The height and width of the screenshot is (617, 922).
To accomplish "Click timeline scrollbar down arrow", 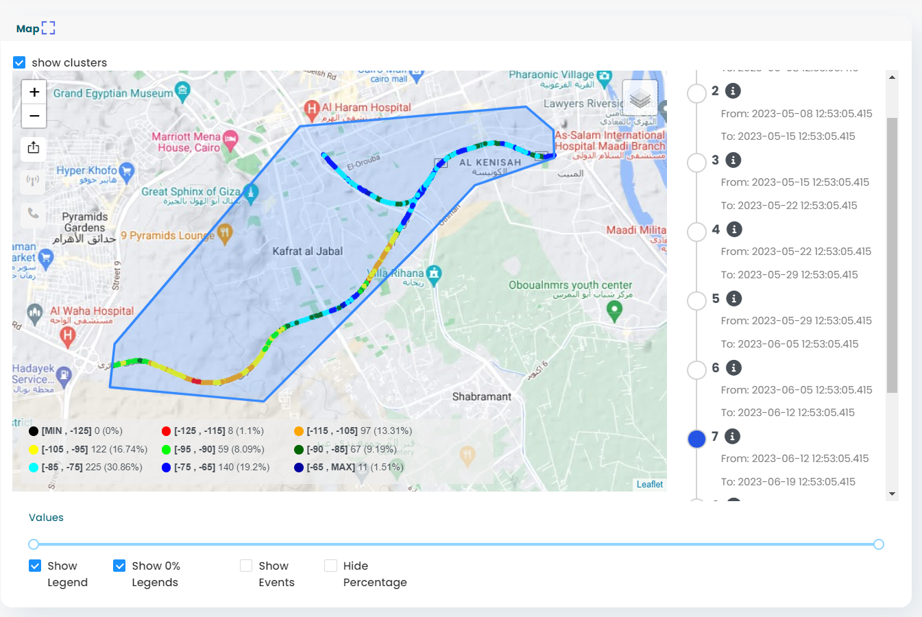I will coord(892,494).
